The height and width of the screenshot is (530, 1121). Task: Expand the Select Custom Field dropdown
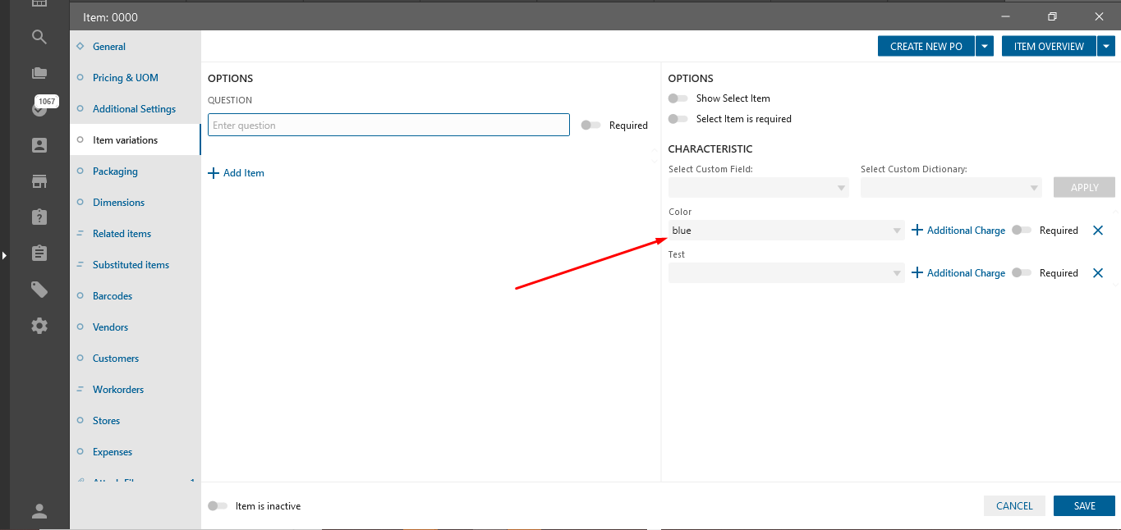pos(758,188)
